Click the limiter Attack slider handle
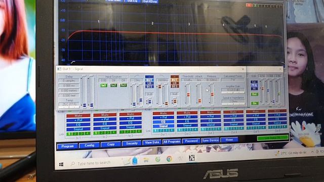Viewport: 324px width, 182px height. coord(199,101)
